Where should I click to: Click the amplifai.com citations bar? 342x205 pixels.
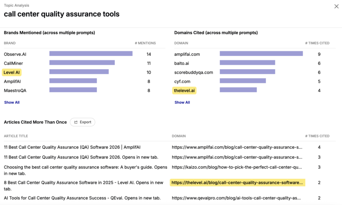261,54
